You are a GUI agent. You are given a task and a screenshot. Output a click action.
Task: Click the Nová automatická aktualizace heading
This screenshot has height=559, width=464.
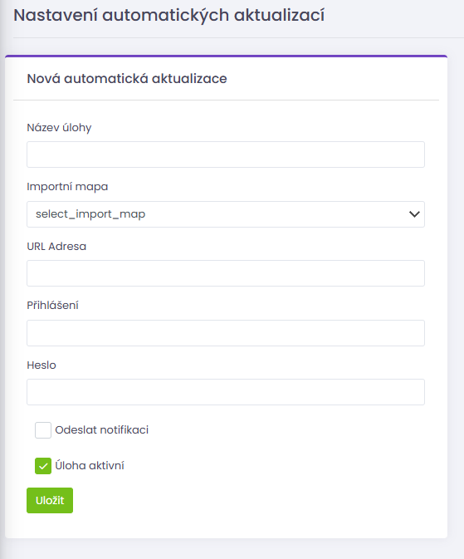pos(127,78)
